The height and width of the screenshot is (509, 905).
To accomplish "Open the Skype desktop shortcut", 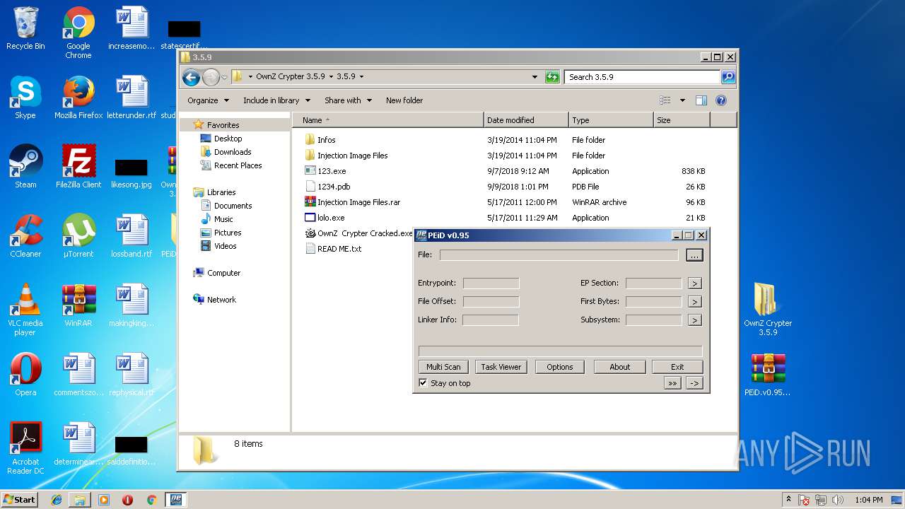I will [25, 98].
